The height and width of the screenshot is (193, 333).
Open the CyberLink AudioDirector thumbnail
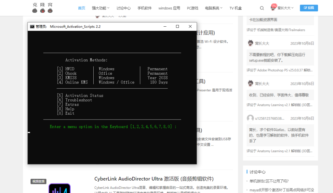tap(60, 188)
